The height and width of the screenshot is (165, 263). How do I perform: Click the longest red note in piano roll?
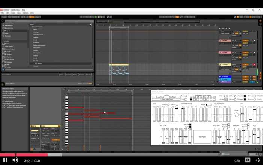(x=116, y=118)
